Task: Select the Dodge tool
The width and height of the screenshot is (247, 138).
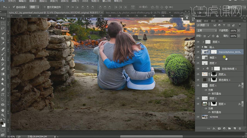Action: click(x=3, y=84)
